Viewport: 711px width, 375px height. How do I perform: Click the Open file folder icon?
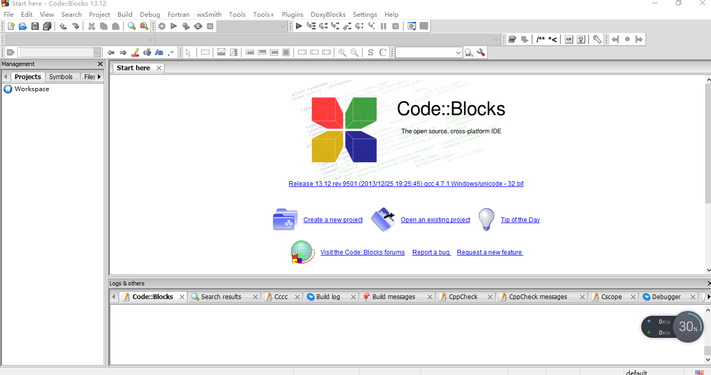23,26
